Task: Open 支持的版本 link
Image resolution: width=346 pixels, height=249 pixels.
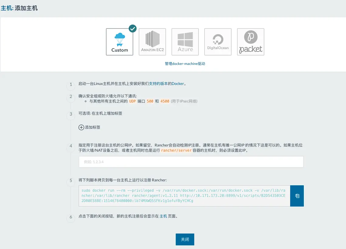Action: pos(158,84)
